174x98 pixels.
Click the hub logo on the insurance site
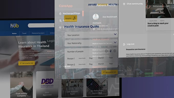point(15,26)
